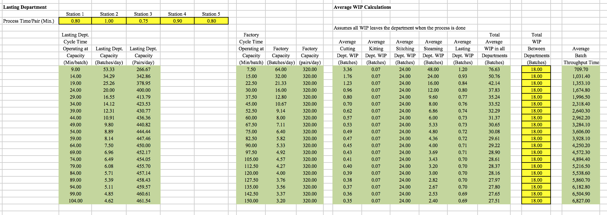Image resolution: width=607 pixels, height=215 pixels.
Task: Select Cutting Dept WIP cell 3.36
Action: (x=348, y=69)
